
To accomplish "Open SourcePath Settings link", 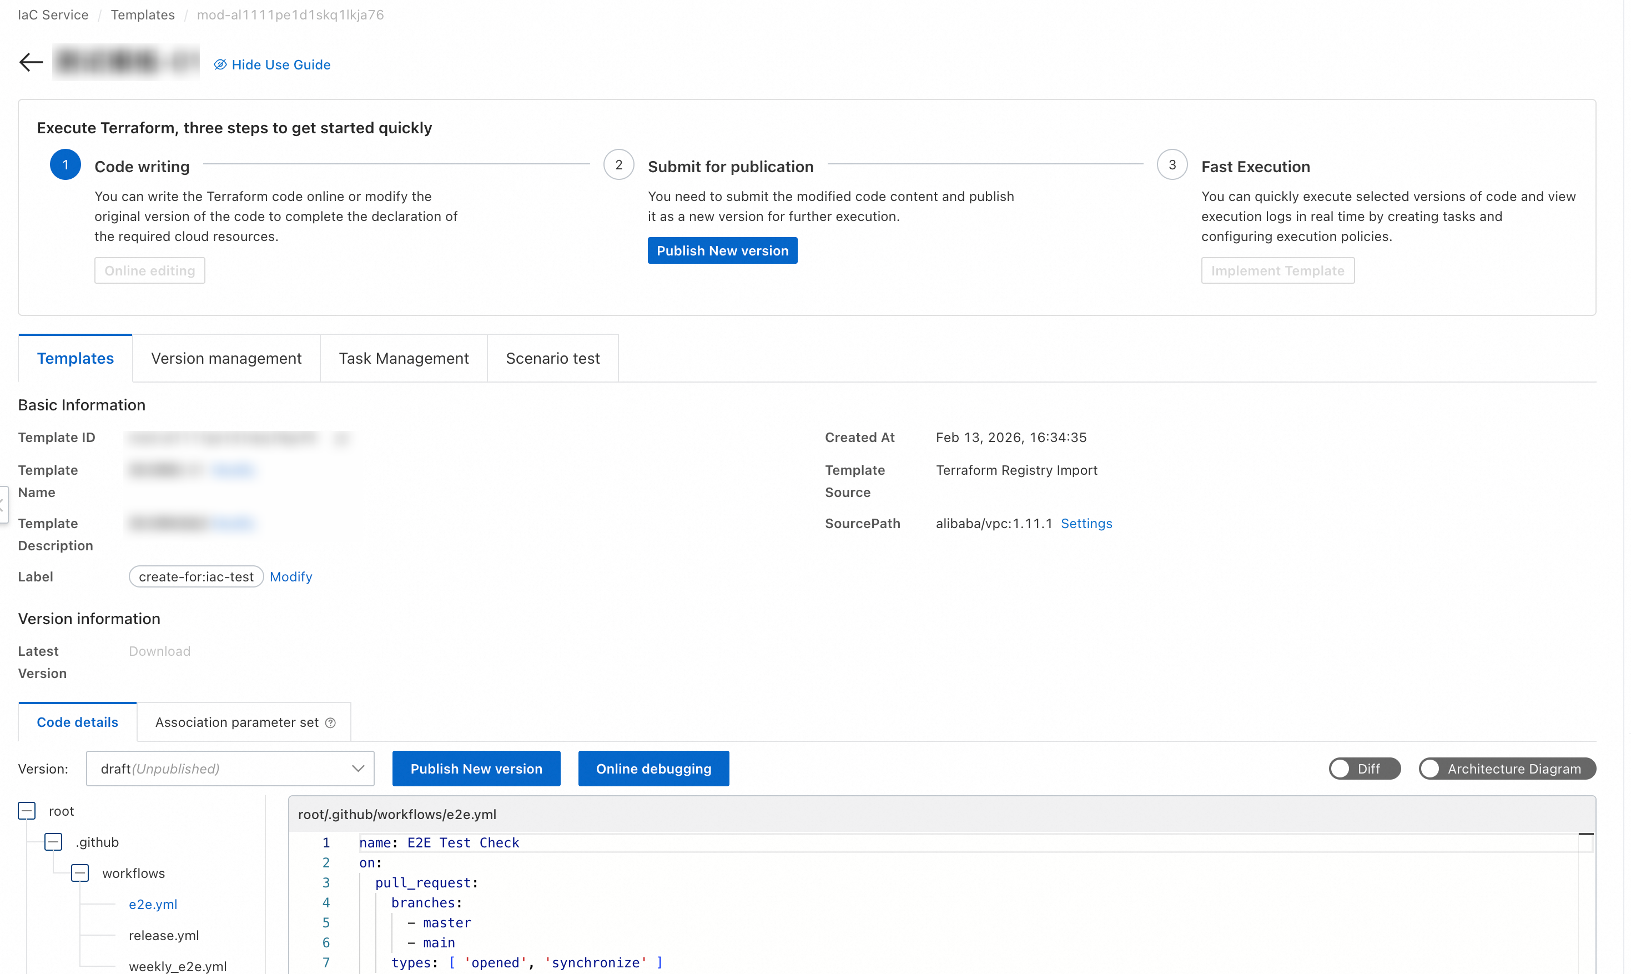I will click(1086, 523).
